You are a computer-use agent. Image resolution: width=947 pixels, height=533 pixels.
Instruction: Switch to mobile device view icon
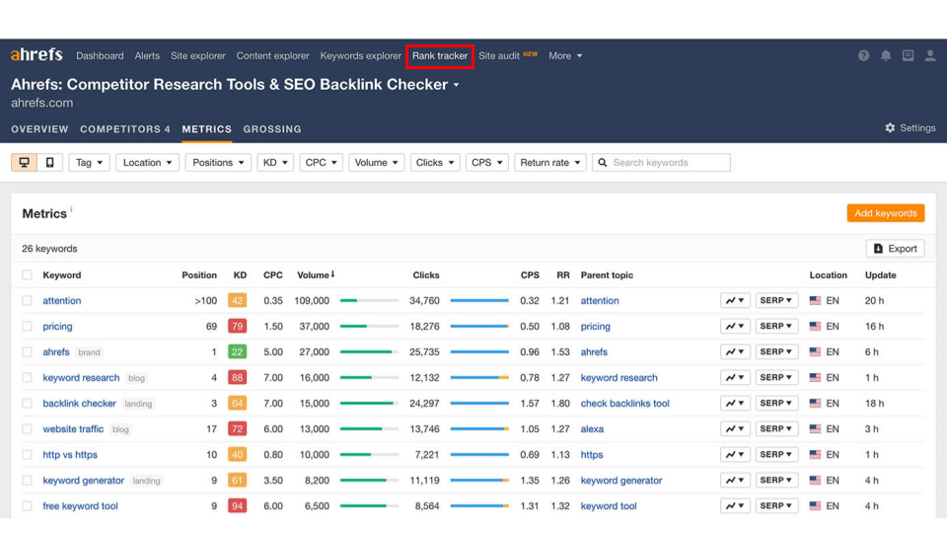[x=50, y=163]
